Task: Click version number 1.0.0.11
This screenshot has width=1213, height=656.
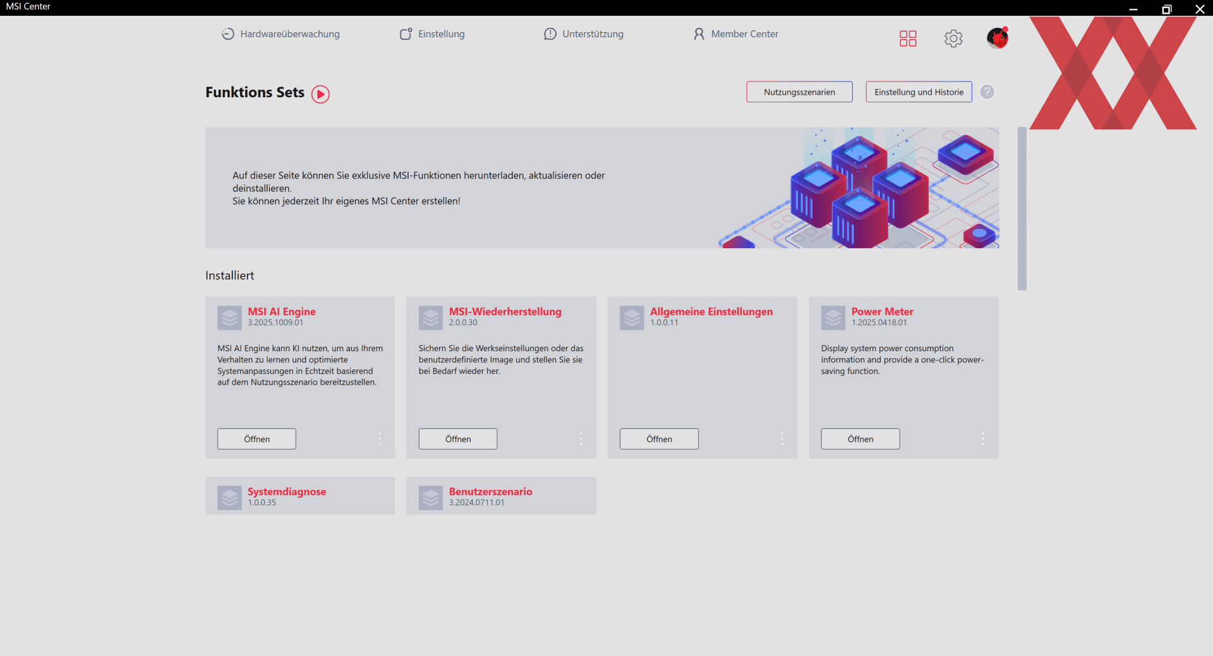Action: pyautogui.click(x=664, y=323)
